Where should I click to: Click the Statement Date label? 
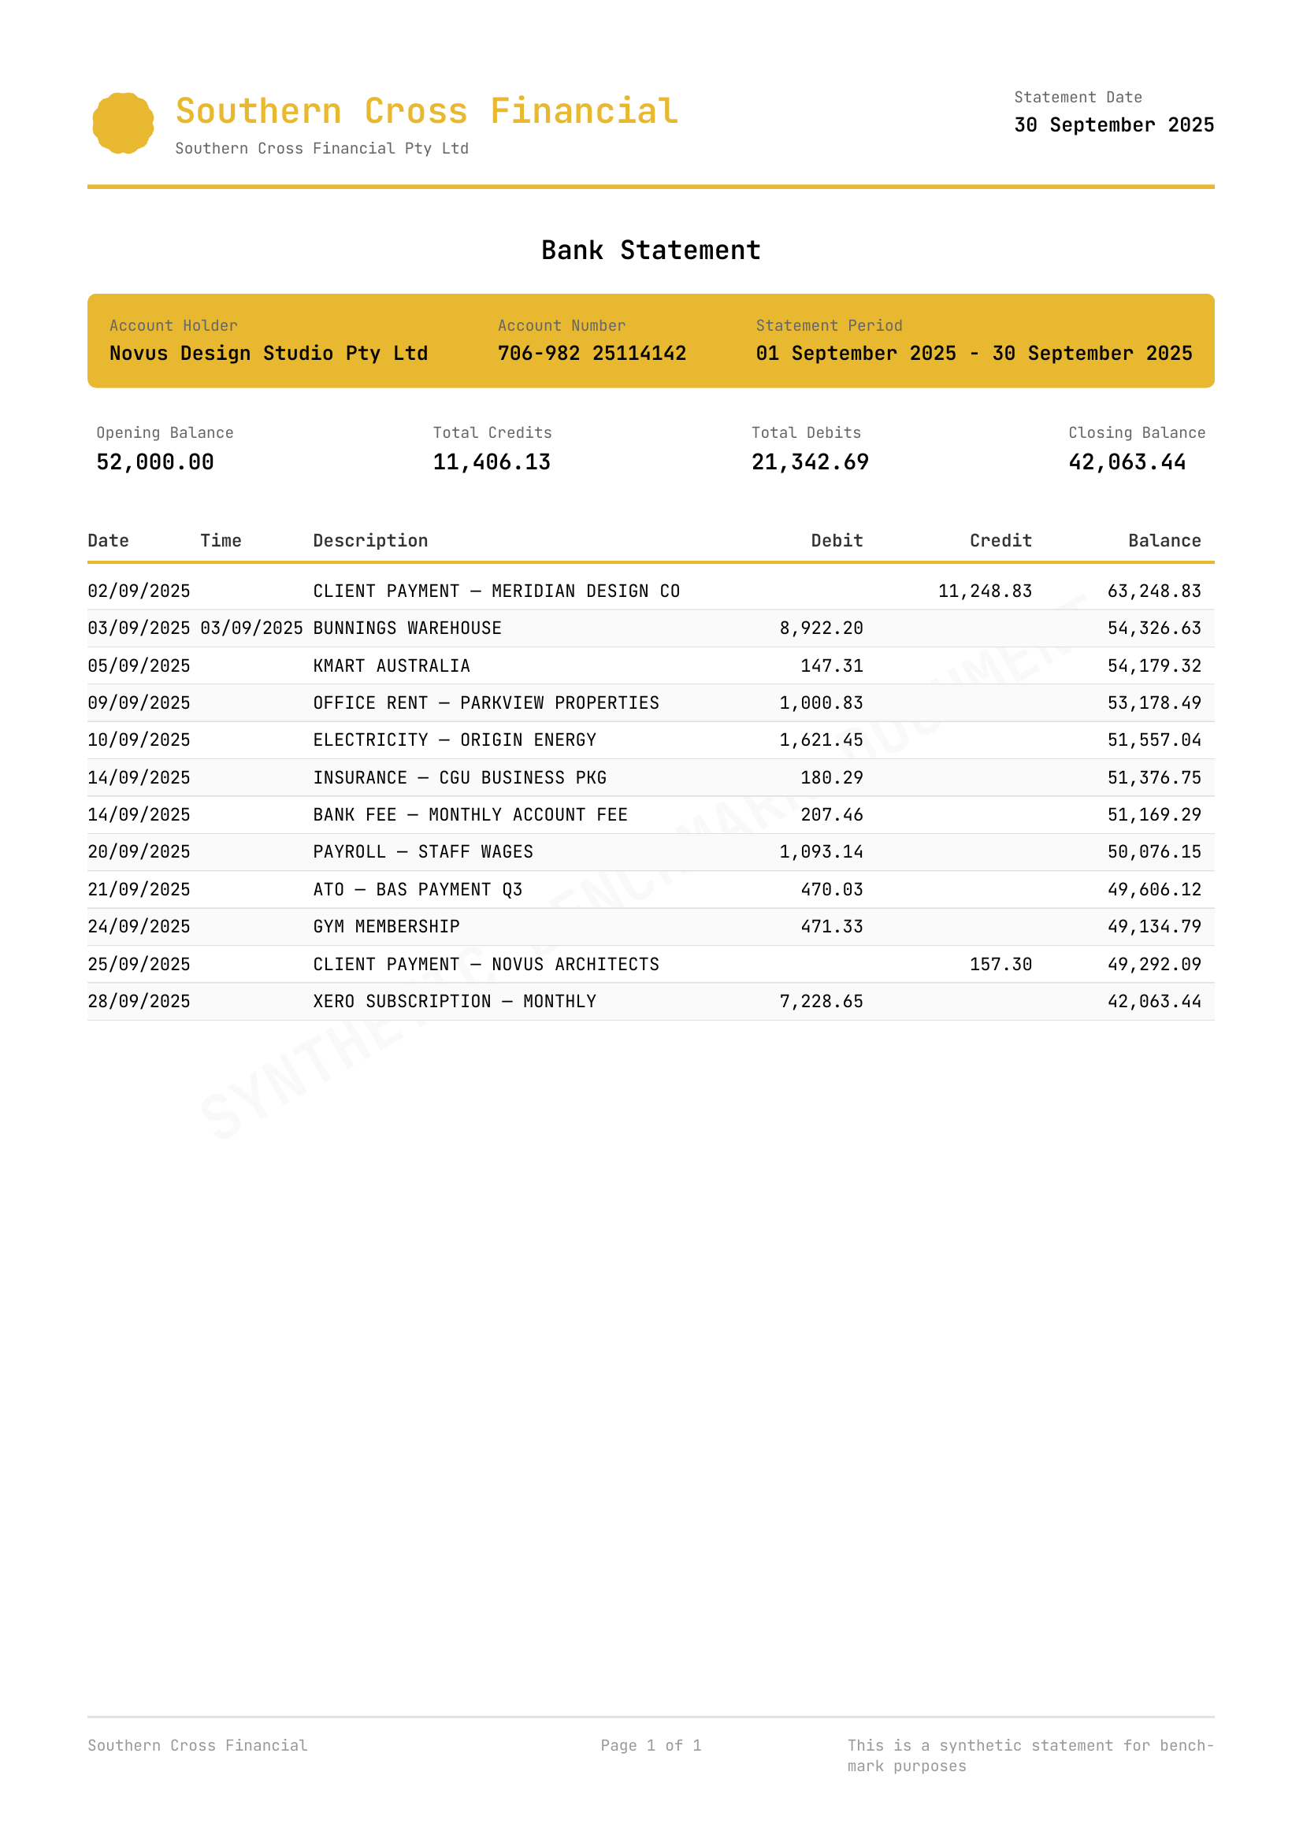point(1078,97)
